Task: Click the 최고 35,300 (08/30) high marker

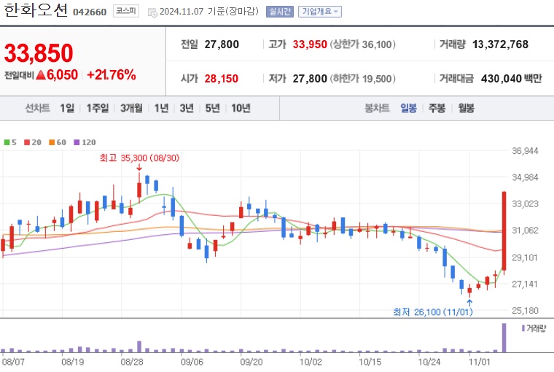Action: point(139,158)
